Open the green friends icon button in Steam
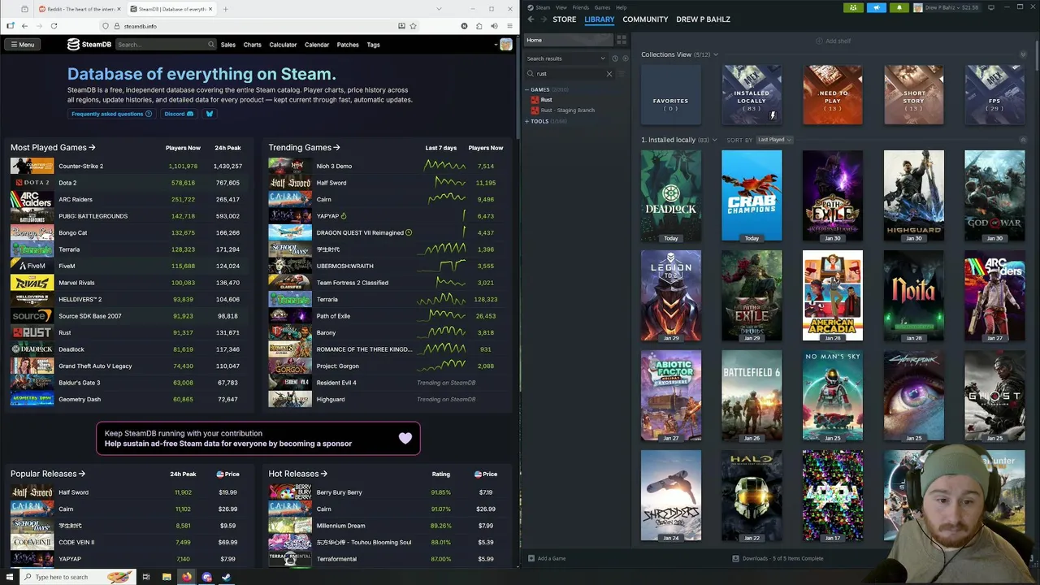This screenshot has width=1040, height=585. (x=853, y=7)
